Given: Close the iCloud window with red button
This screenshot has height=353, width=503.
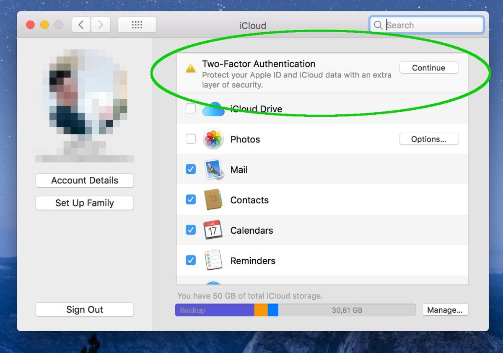Looking at the screenshot, I should click(30, 25).
